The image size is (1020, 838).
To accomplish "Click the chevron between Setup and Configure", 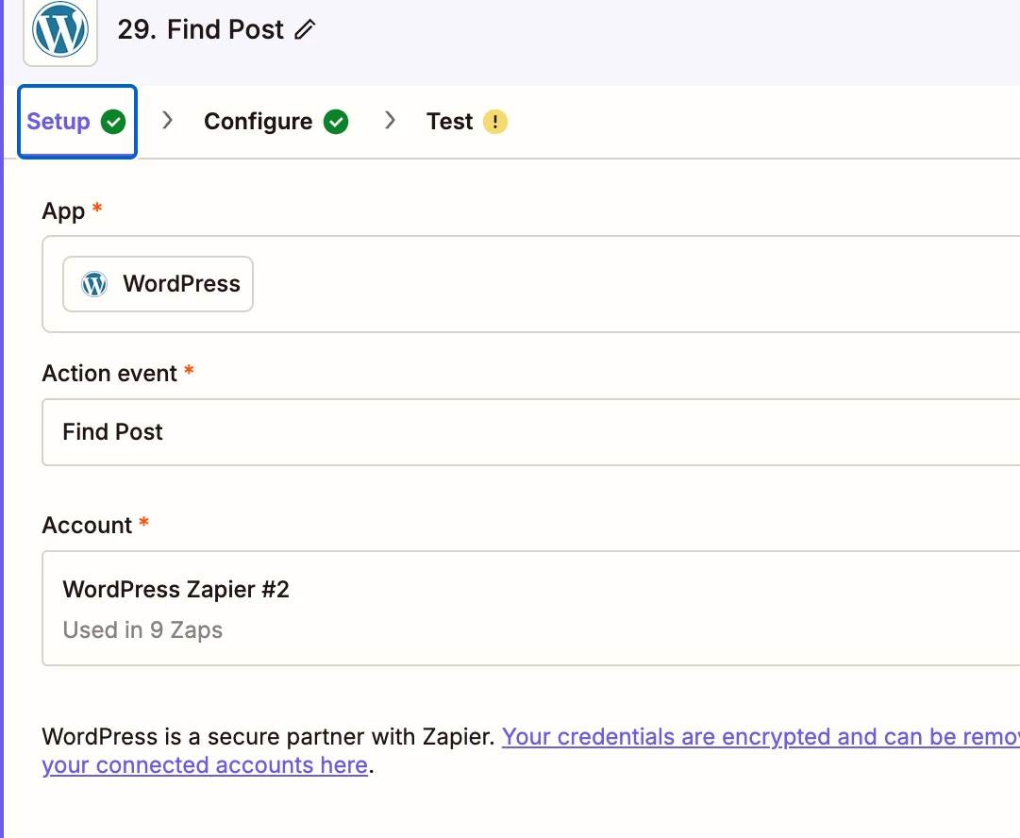I will 167,121.
